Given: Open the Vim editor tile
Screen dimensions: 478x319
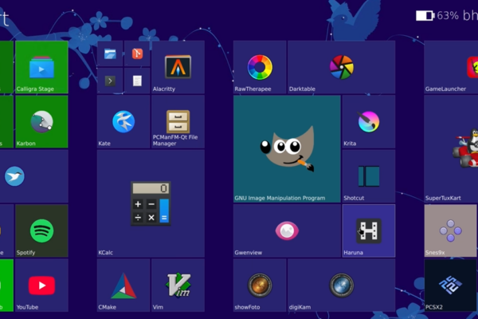Looking at the screenshot, I should pos(178,285).
